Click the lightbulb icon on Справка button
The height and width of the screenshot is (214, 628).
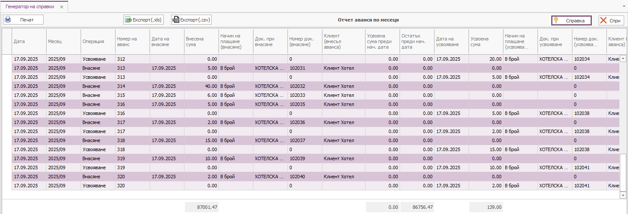pos(556,20)
